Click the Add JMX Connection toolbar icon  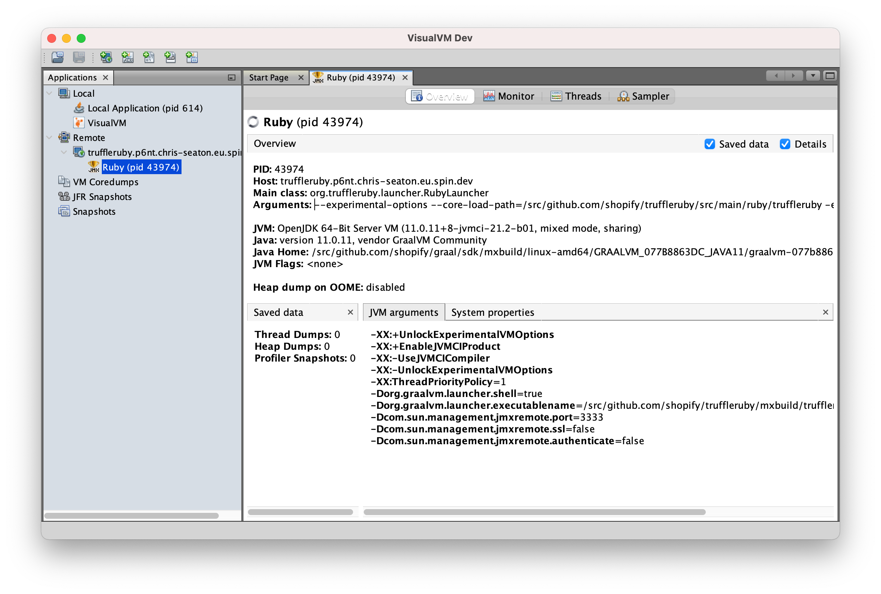pos(128,57)
